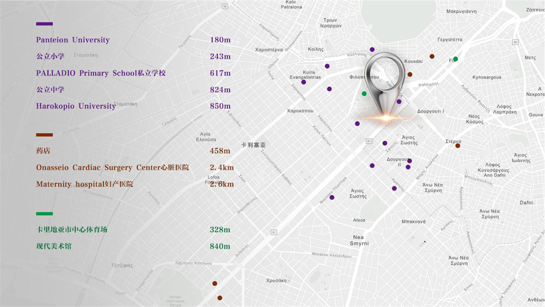Click brown dot directly below Κουκάκι label
This screenshot has height=307, width=545.
(410, 74)
